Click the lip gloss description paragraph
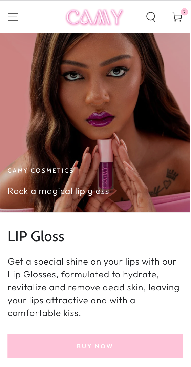This screenshot has height=367, width=191. [x=93, y=287]
